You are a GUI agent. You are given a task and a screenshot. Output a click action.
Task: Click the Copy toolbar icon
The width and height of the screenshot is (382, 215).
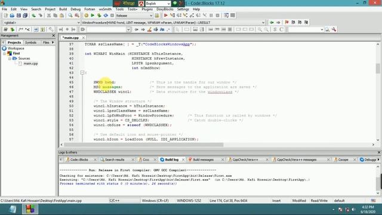[x=56, y=16]
